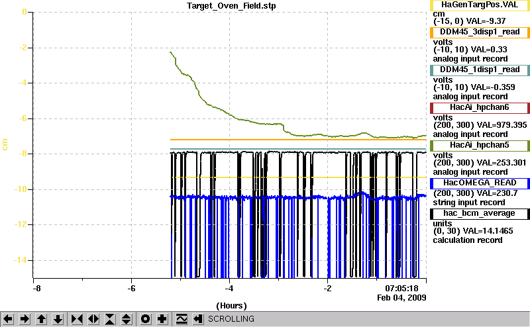Click the yellow cm vertical axis label

click(5, 144)
